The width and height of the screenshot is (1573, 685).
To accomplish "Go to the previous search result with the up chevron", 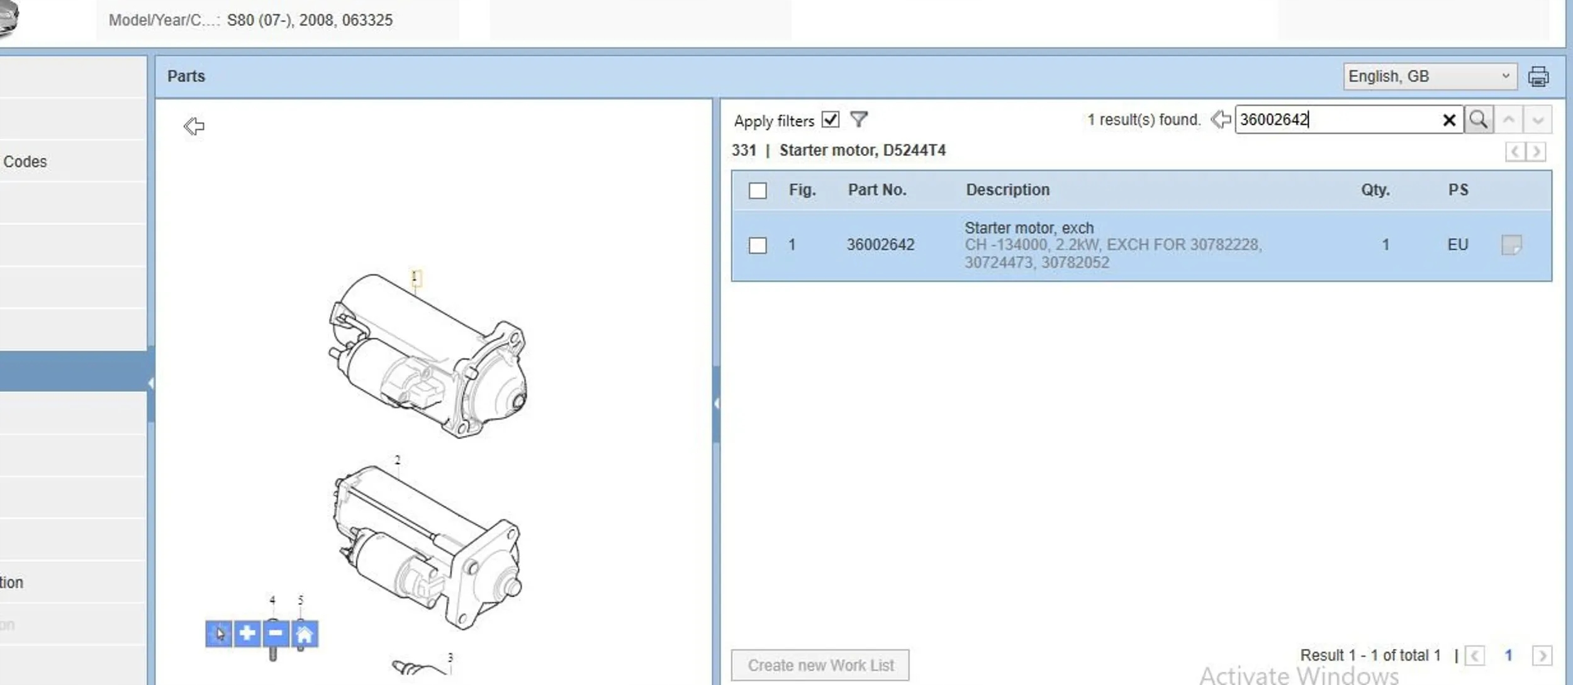I will click(x=1508, y=120).
